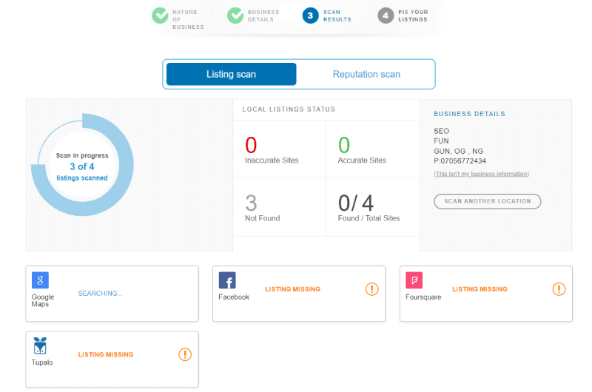The image size is (592, 392).
Task: Open the Business Details step label
Action: (x=263, y=16)
